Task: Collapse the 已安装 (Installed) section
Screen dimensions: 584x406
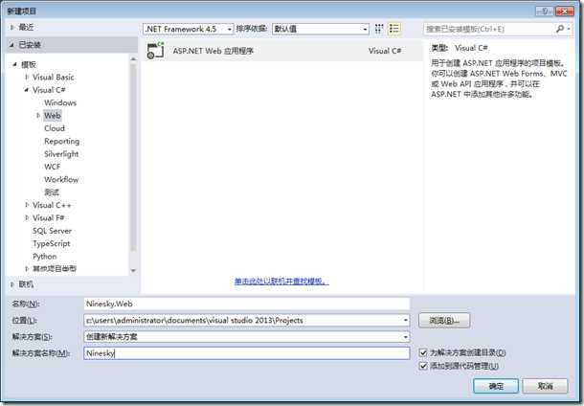Action: point(12,45)
